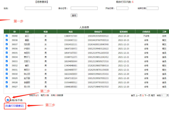Toggle the checkbox for row ID 39029
169x114 pixels.
click(x=7, y=78)
